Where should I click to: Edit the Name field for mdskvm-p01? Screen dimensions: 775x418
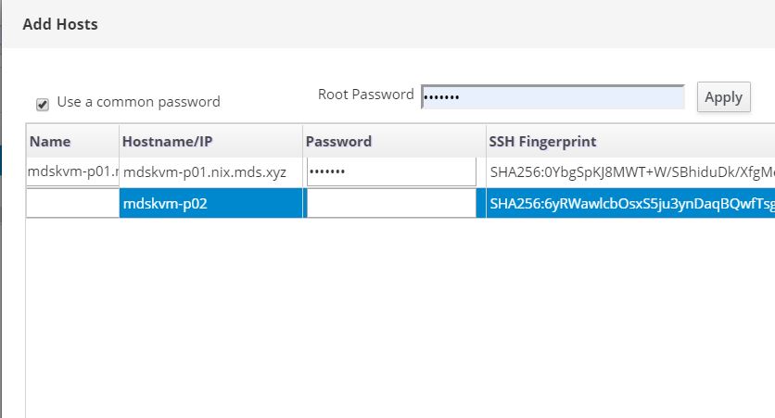(x=73, y=172)
